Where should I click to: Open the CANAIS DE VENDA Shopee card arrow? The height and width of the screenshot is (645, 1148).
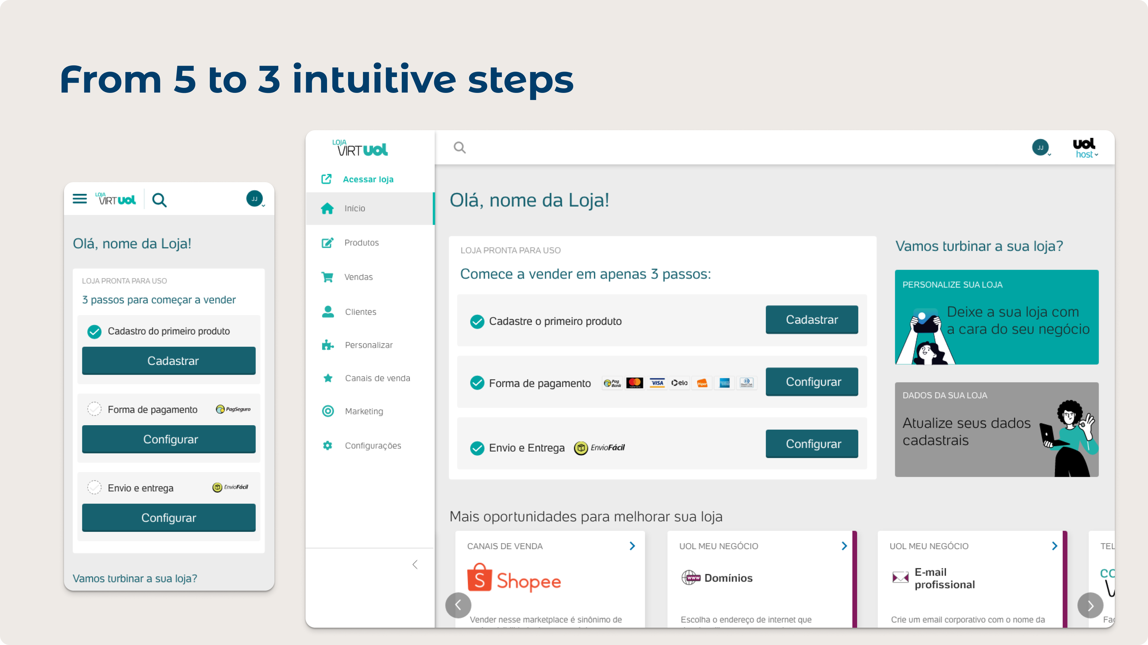[631, 546]
